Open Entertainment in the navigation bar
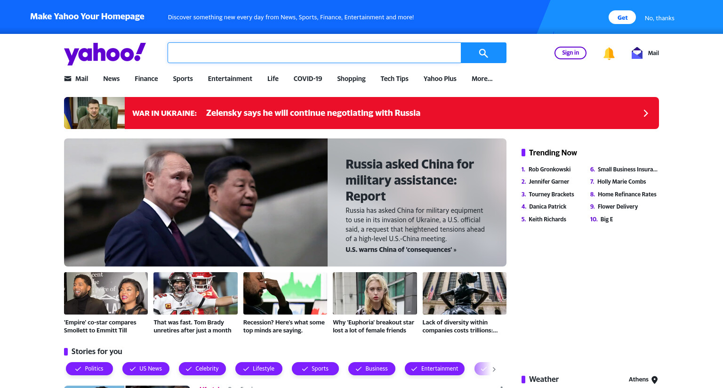Viewport: 723px width, 388px height. pos(230,79)
